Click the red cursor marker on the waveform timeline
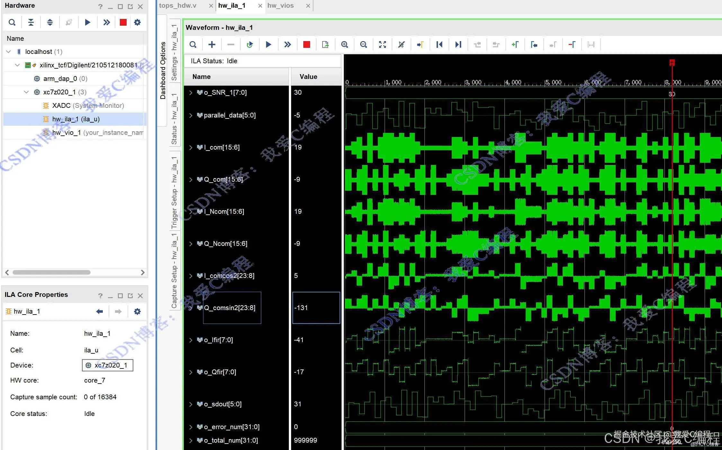Image resolution: width=722 pixels, height=450 pixels. point(672,63)
